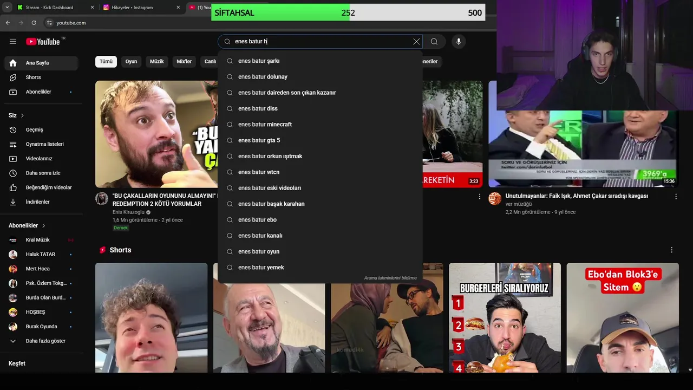Choose suggestion enes batur oyun
Image resolution: width=693 pixels, height=390 pixels.
coord(320,252)
